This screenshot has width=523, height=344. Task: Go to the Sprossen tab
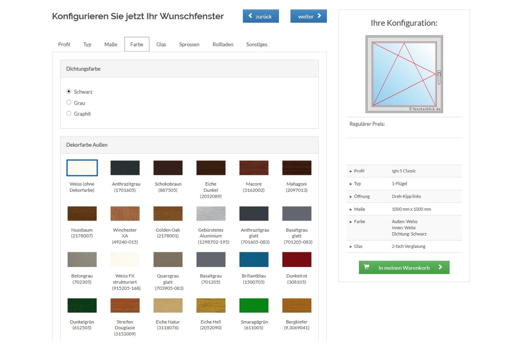point(189,44)
